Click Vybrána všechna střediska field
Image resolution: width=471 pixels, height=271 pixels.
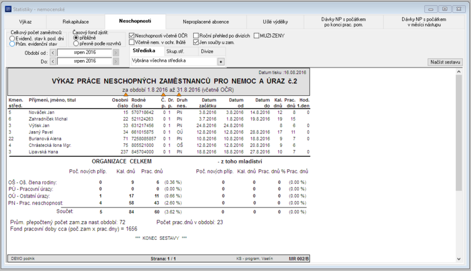pyautogui.click(x=174, y=61)
